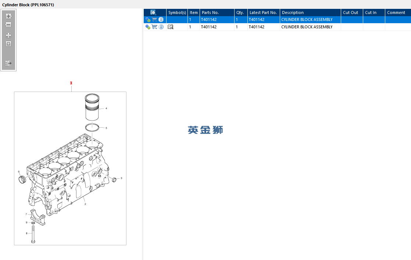Click shopping cart icon in second row
This screenshot has width=411, height=260.
click(154, 27)
